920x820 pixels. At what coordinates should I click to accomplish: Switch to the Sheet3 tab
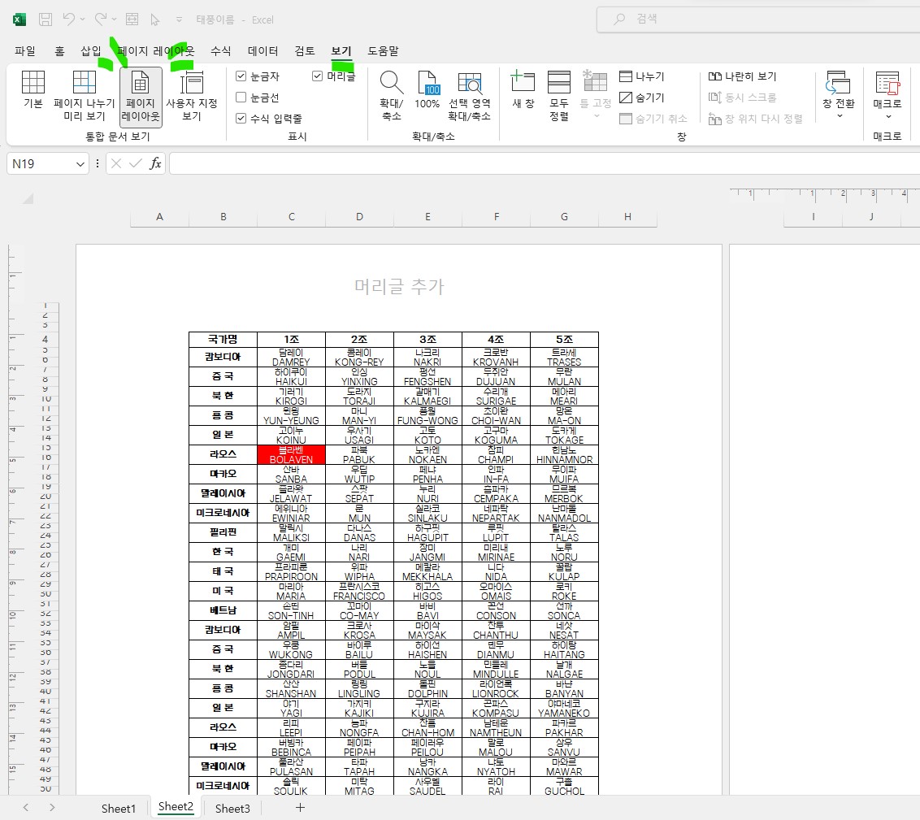coord(232,809)
